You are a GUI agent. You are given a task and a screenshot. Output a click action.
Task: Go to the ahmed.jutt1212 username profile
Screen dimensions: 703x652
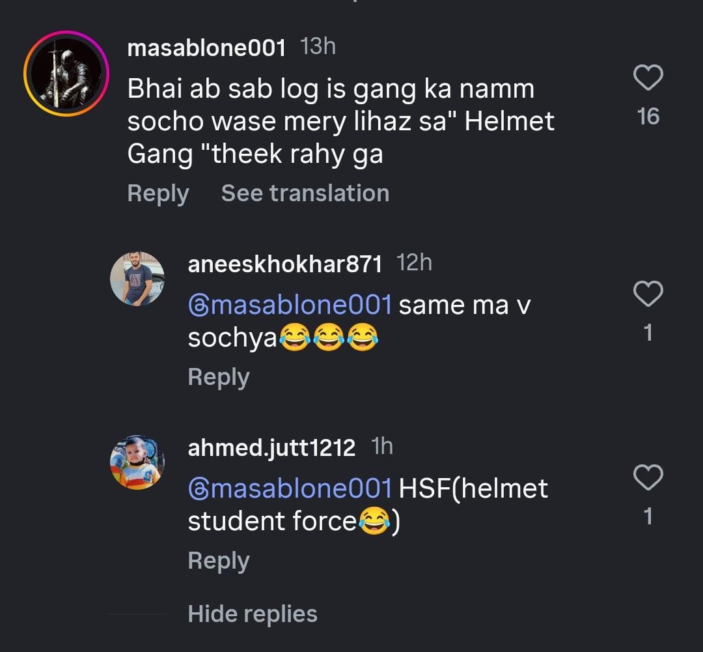pos(271,448)
